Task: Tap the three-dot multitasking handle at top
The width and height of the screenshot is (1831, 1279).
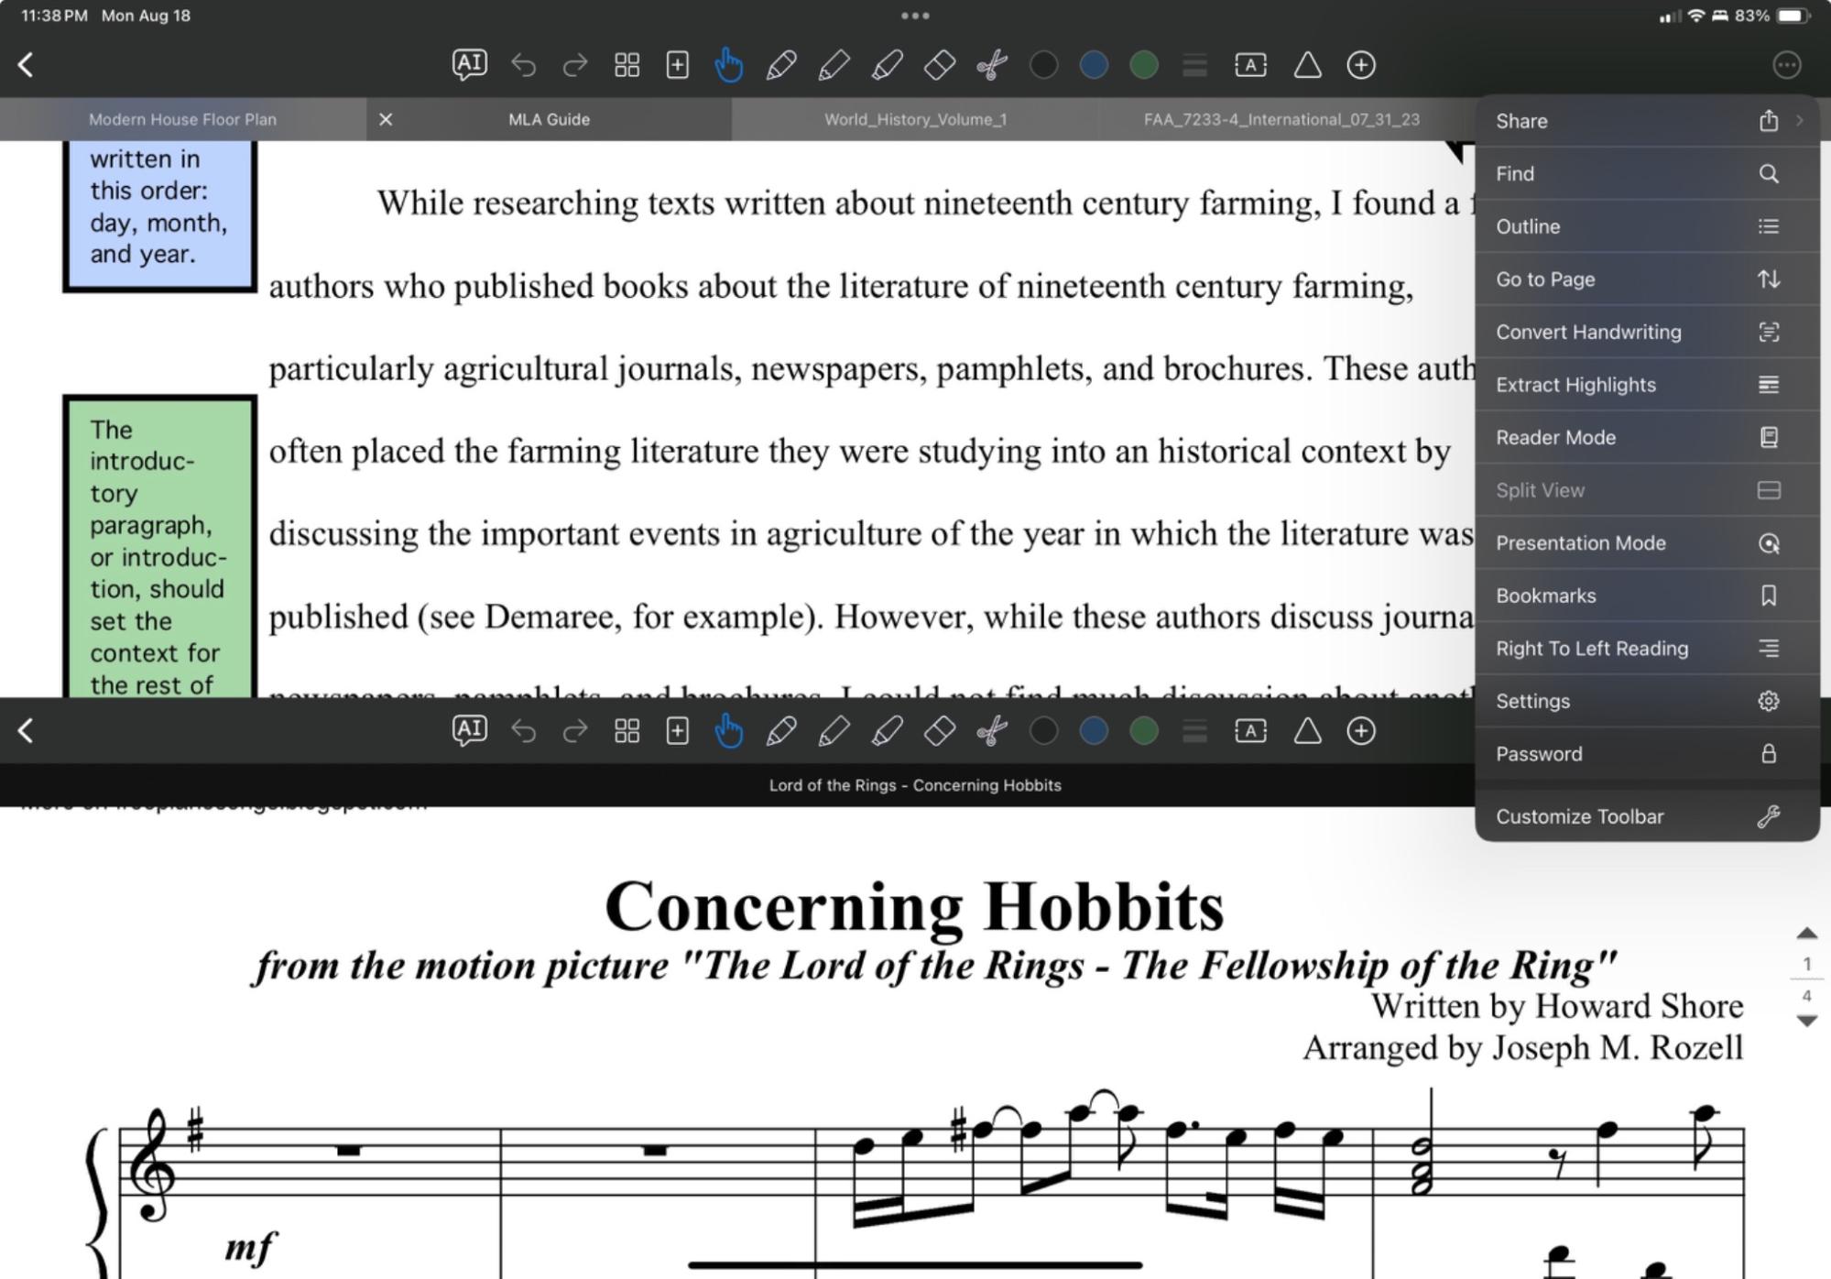Action: [x=915, y=16]
